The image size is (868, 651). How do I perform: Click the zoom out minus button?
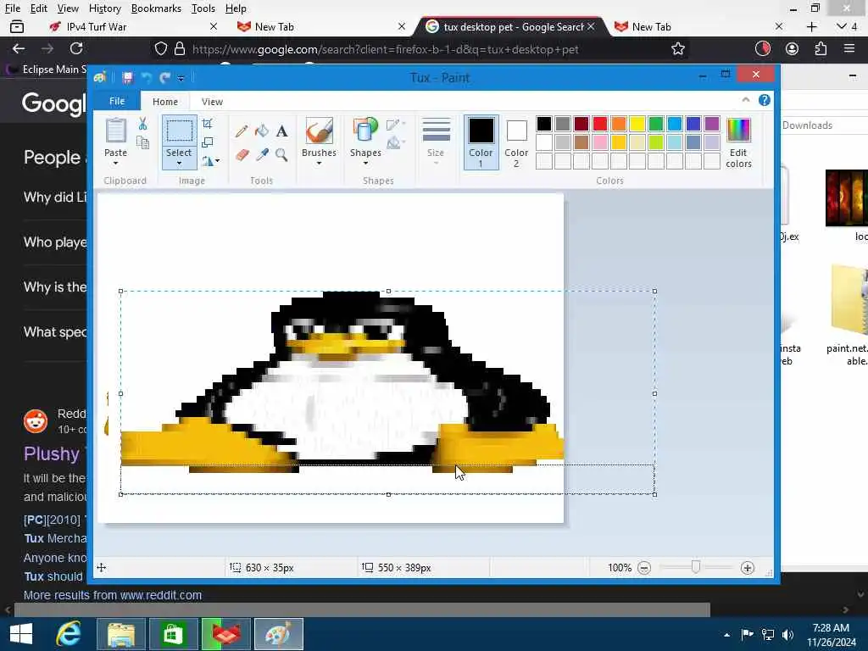(644, 568)
